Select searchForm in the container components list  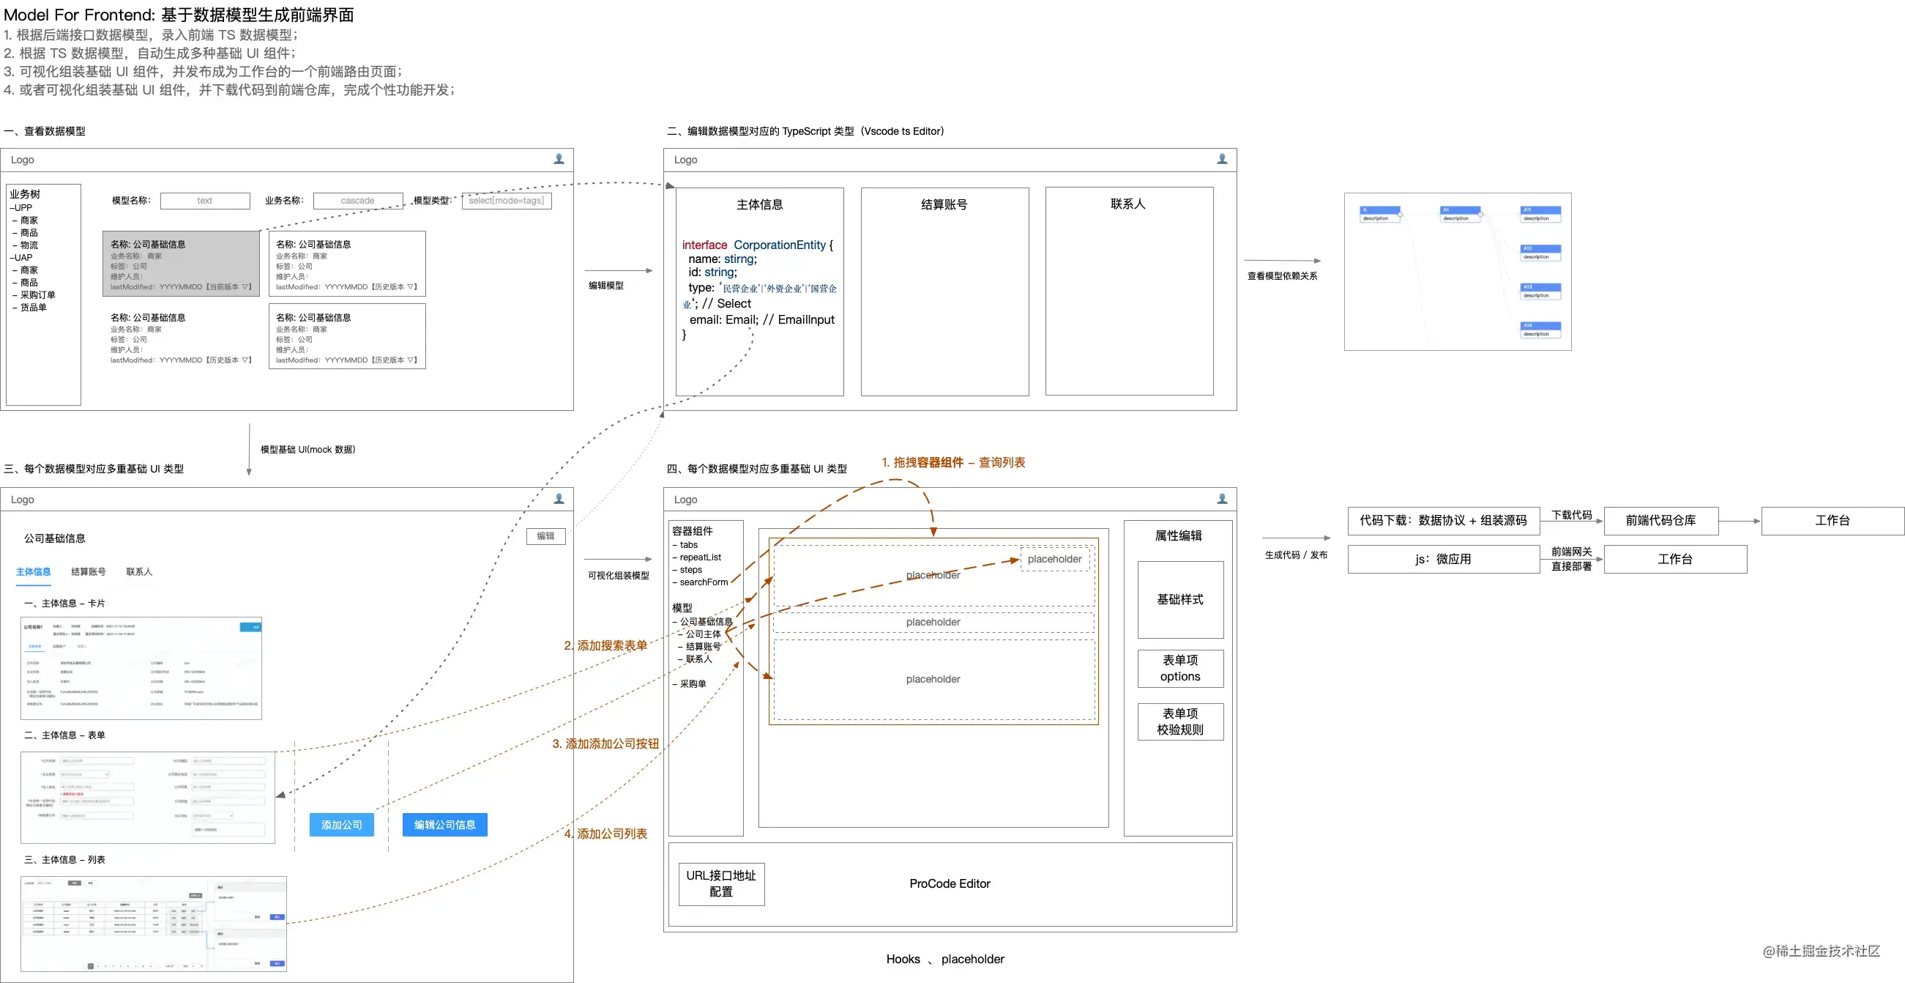pyautogui.click(x=704, y=582)
